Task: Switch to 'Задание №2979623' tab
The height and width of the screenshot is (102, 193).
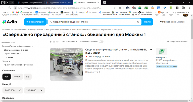Action: 59,2
